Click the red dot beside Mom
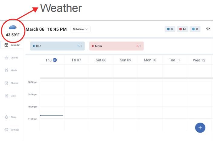 click(93, 46)
